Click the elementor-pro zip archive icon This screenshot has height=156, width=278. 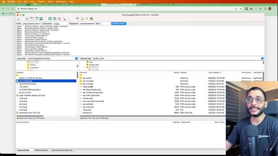(17, 113)
